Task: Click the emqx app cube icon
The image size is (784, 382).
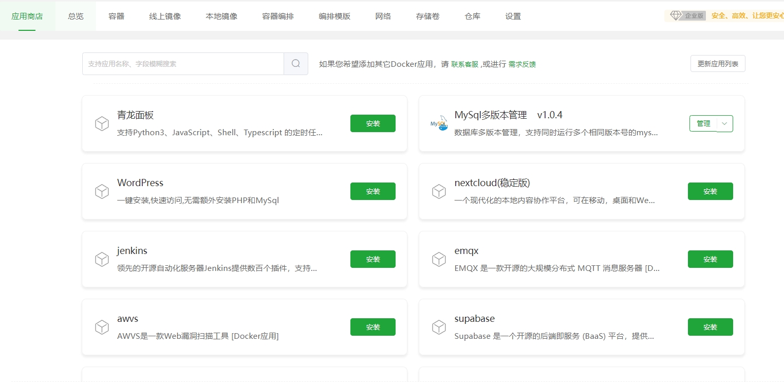Action: coord(439,259)
